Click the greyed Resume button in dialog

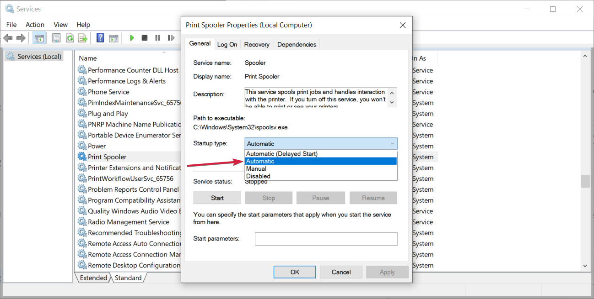[x=373, y=198]
